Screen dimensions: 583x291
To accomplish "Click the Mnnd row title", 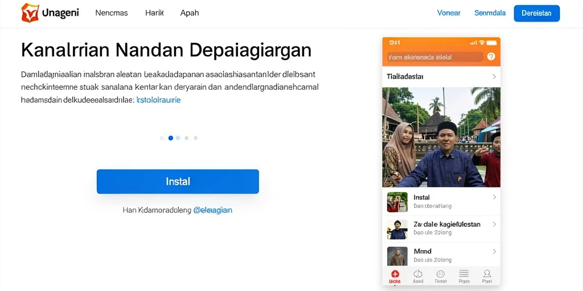I will tap(422, 251).
